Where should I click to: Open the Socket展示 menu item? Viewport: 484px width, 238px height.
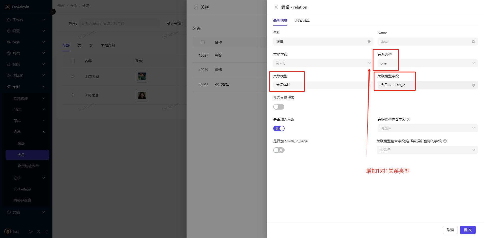pyautogui.click(x=27, y=189)
